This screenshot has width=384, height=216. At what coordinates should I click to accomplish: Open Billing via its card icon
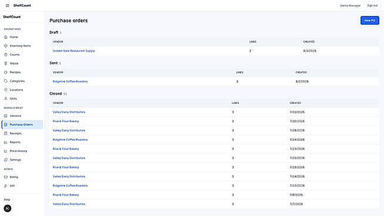(6, 177)
